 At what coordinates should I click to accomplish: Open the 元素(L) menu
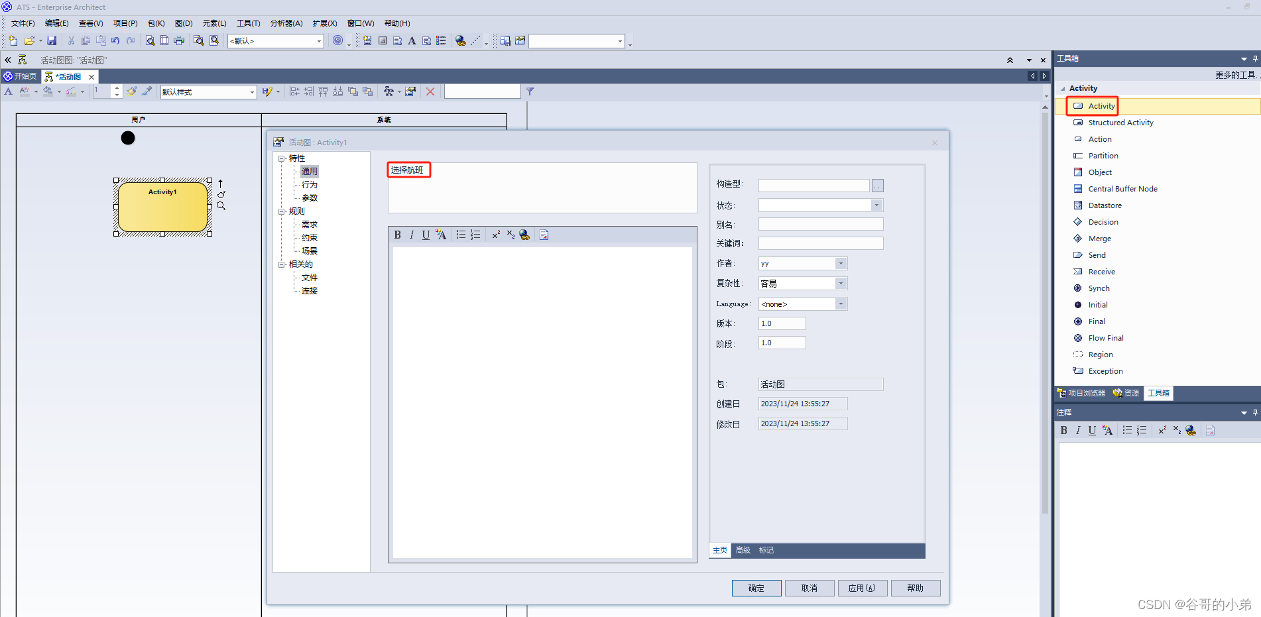click(214, 23)
